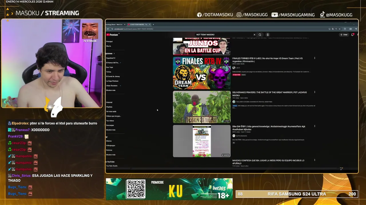This screenshot has width=366, height=205.
Task: Open a new browser tab
Action: coord(153,24)
